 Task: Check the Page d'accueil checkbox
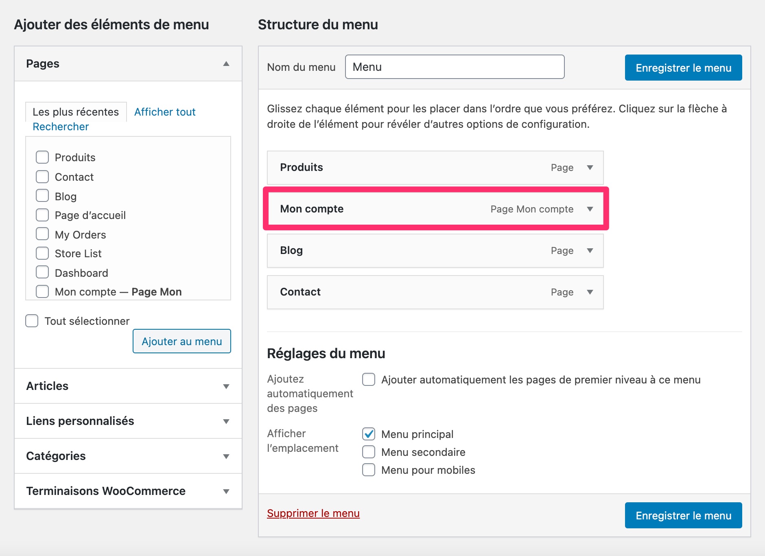tap(42, 215)
